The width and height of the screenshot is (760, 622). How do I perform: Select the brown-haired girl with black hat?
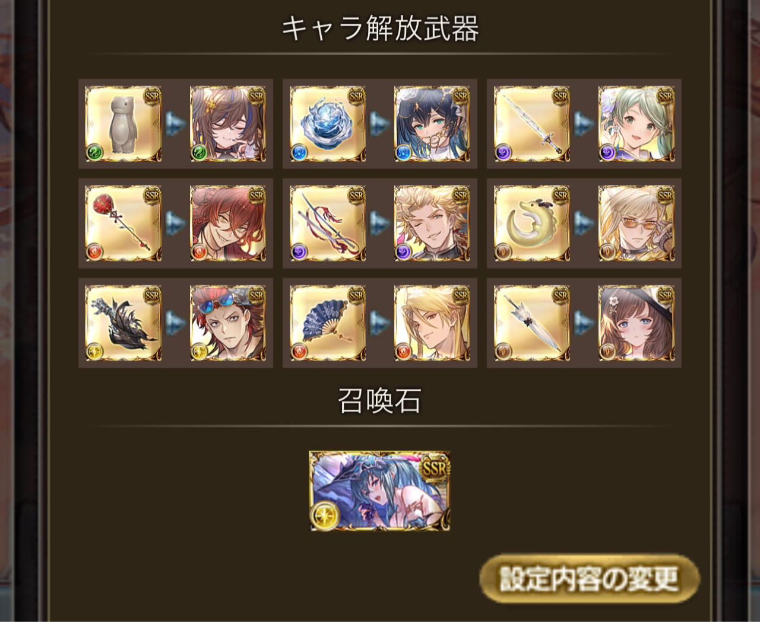(636, 323)
